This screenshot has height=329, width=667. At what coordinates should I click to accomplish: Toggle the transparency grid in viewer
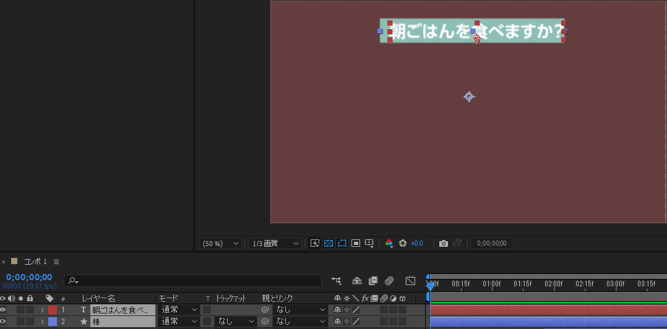click(329, 244)
